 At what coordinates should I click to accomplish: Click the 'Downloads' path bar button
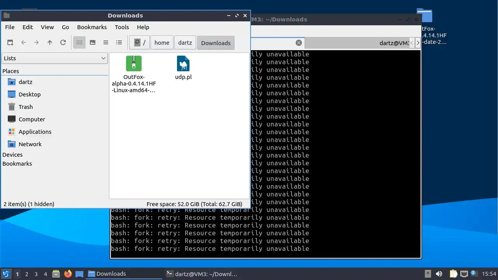(216, 43)
